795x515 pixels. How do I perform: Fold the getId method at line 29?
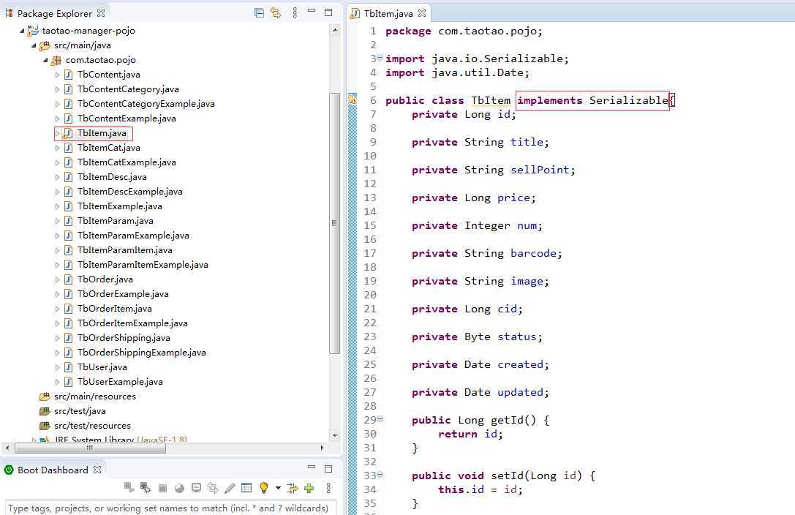pos(380,420)
